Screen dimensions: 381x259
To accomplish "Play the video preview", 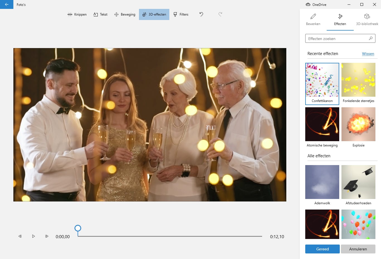I will point(33,236).
